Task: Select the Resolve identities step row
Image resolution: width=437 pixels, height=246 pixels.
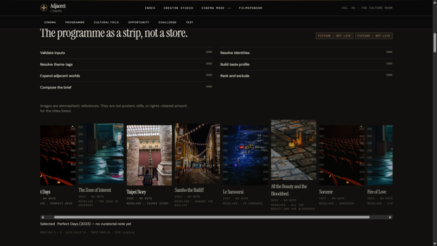Action: (306, 53)
